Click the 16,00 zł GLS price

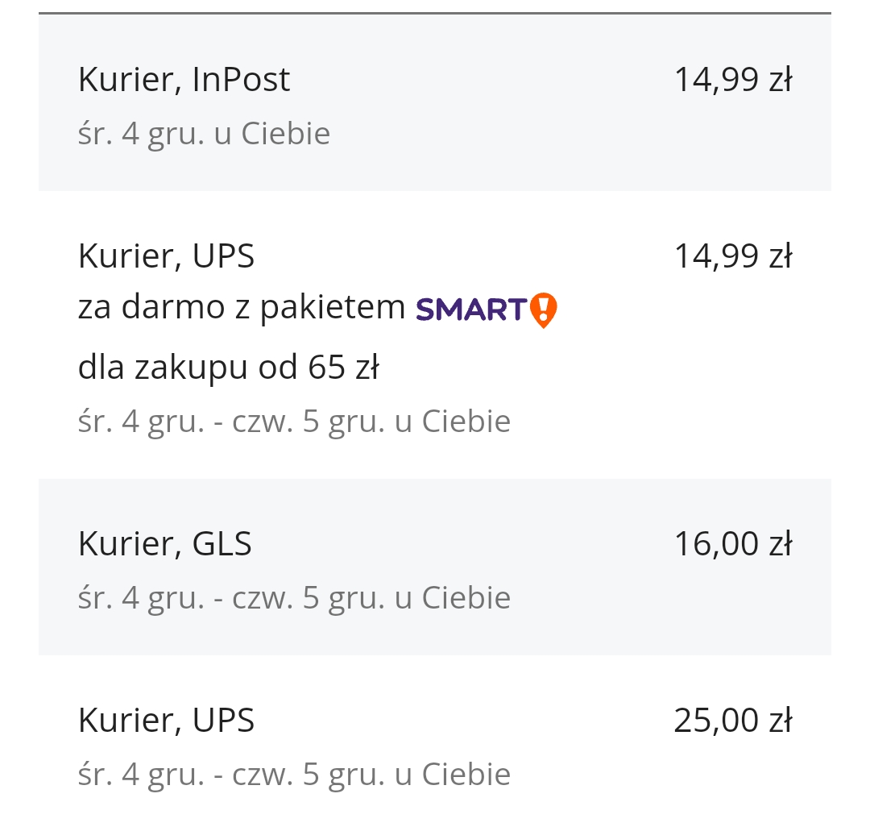coord(732,544)
